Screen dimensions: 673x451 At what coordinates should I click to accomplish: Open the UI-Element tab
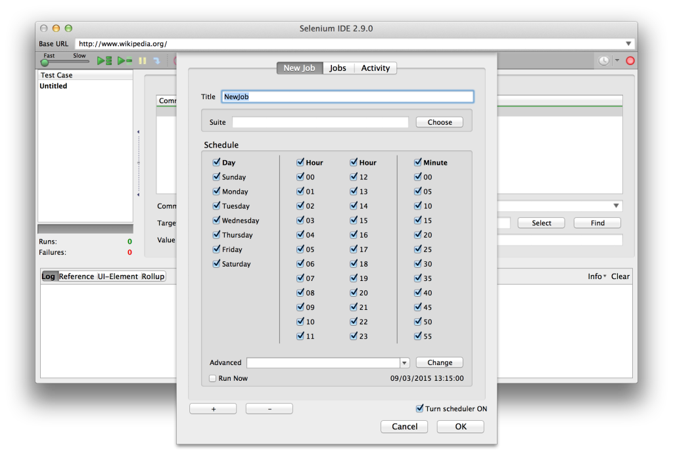pos(118,276)
